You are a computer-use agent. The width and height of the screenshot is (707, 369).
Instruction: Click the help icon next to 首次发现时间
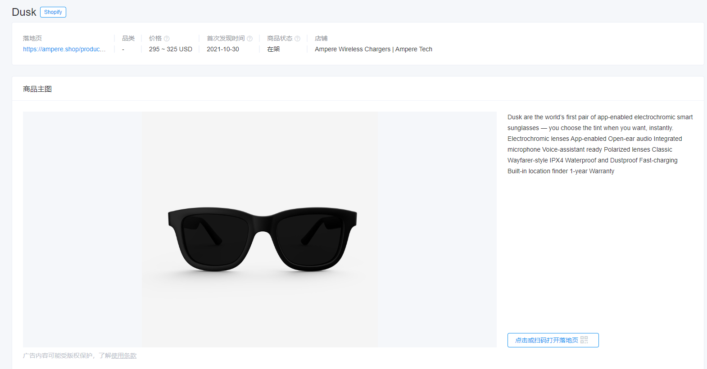249,39
